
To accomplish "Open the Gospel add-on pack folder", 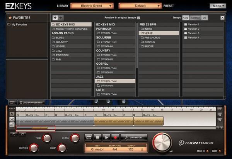I will (71, 46).
